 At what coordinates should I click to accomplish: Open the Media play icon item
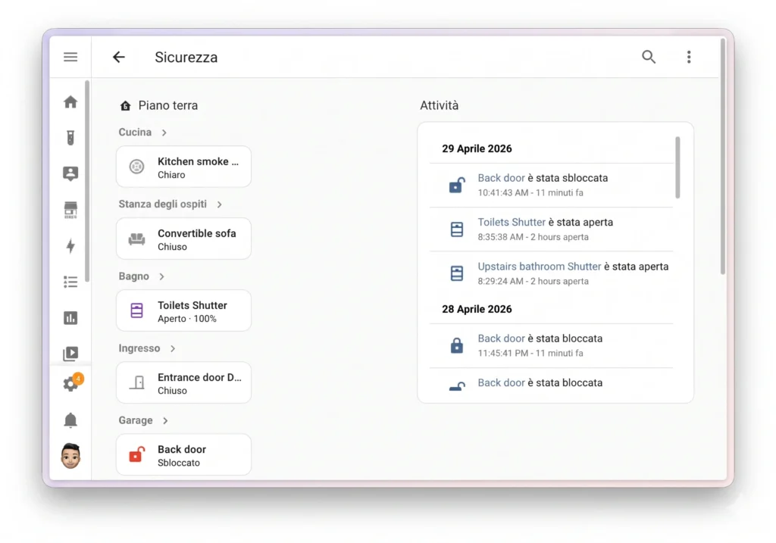click(x=70, y=354)
